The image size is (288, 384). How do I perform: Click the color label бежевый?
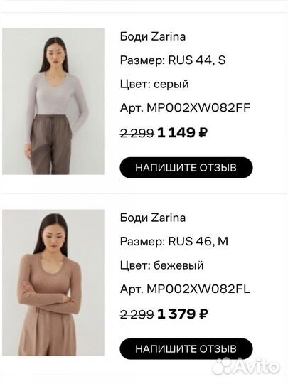click(x=178, y=265)
